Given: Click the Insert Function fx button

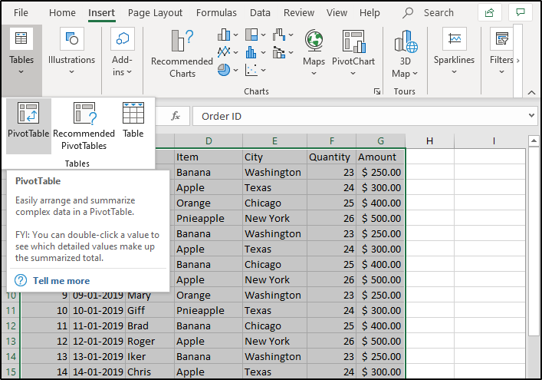Looking at the screenshot, I should click(x=176, y=116).
